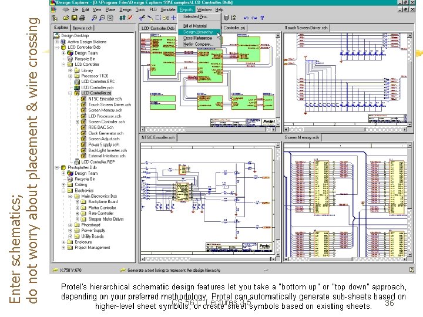Click the gray arrow icon beside File menu
Viewport: 423px width, 317px height.
click(66, 9)
